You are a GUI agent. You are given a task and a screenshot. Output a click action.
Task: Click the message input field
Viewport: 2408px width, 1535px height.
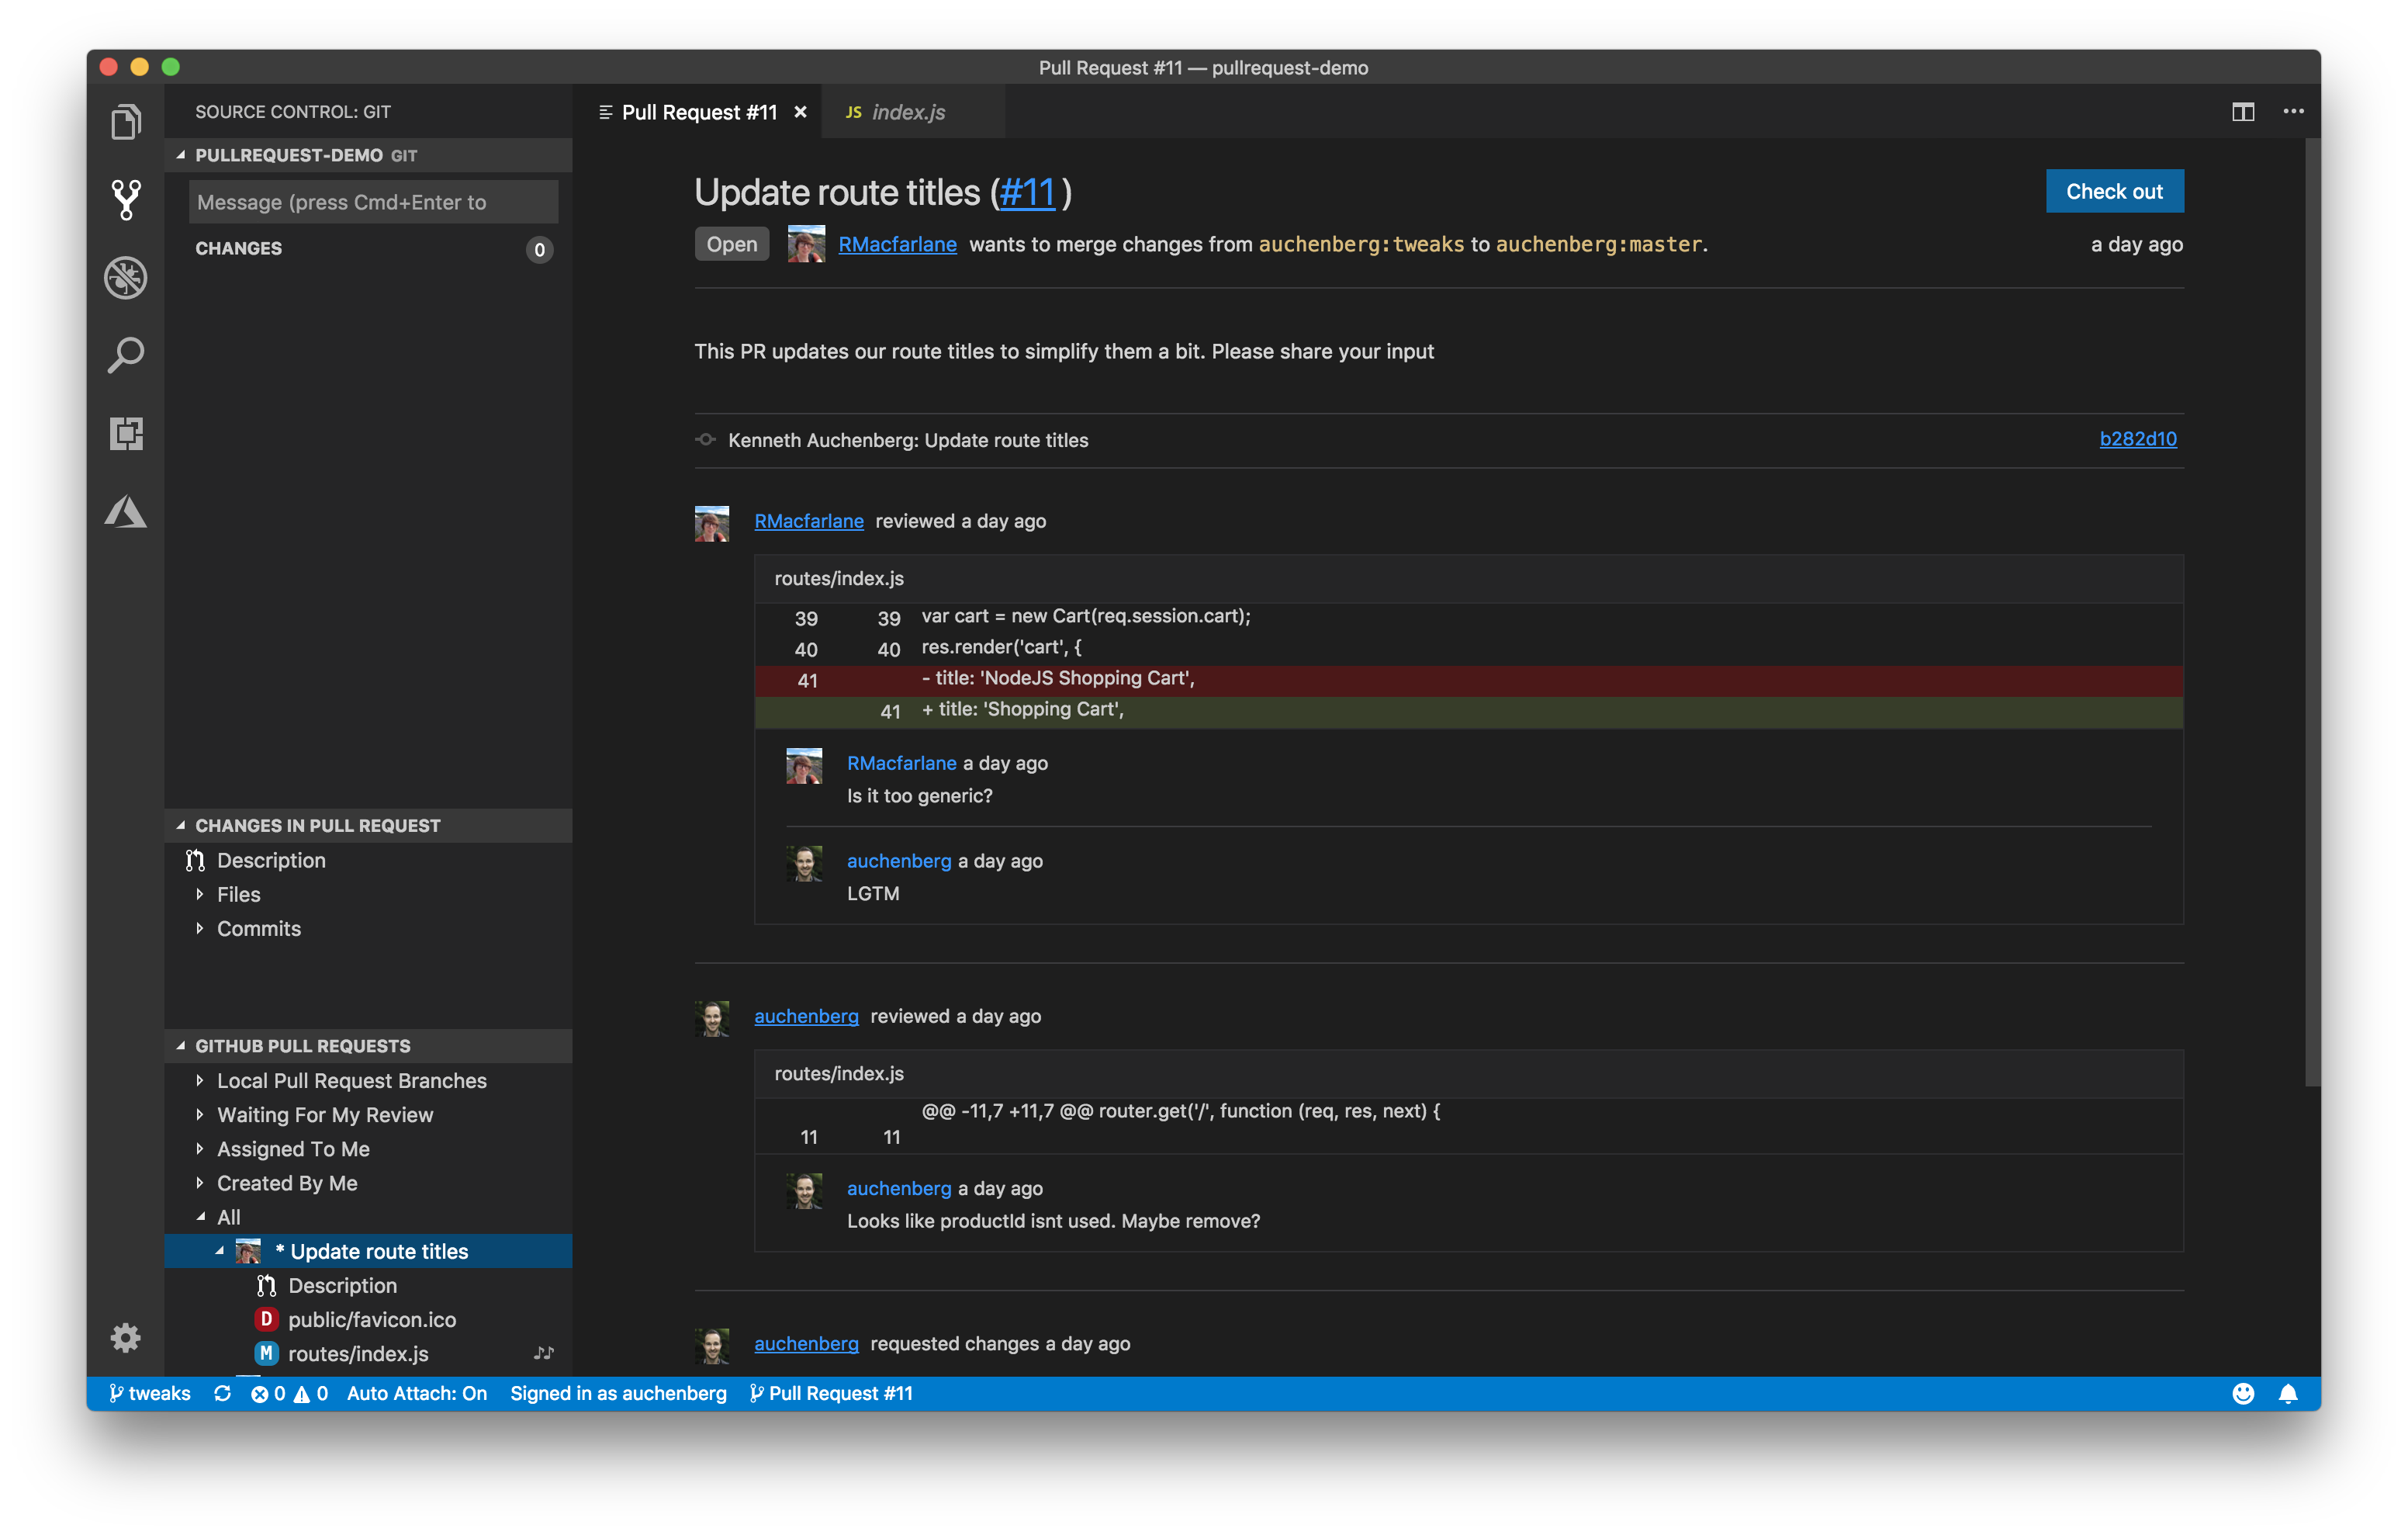coord(372,200)
